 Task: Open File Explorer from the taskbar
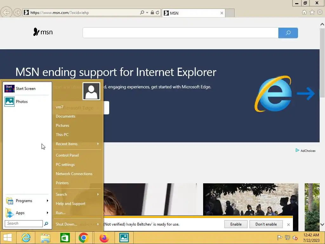(45, 238)
